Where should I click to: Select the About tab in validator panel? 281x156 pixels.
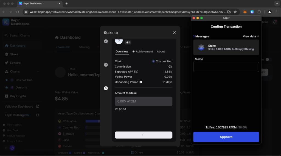[x=161, y=52]
